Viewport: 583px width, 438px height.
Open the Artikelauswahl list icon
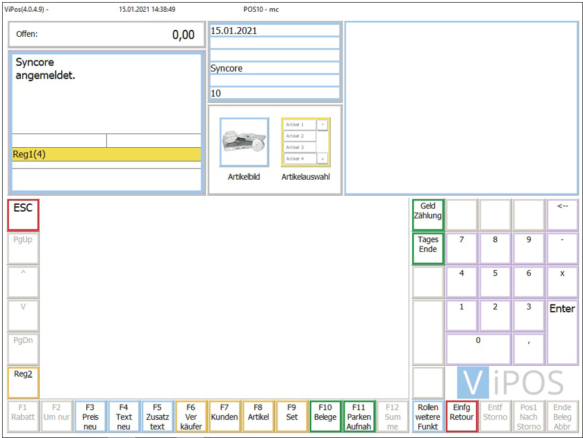point(305,142)
